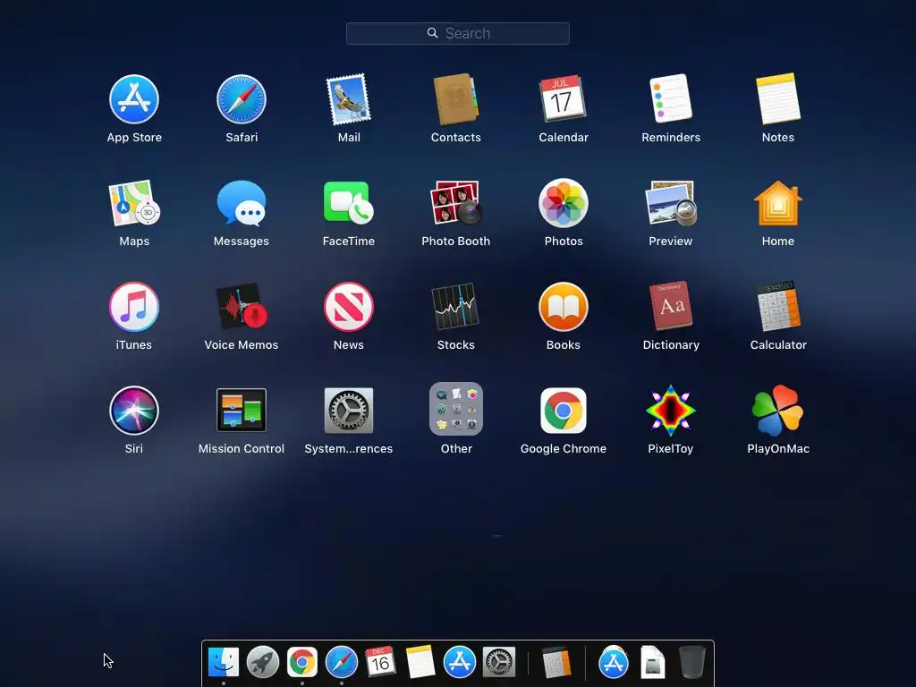This screenshot has height=687, width=916.
Task: Switch to Chrome in the Dock
Action: [x=302, y=662]
